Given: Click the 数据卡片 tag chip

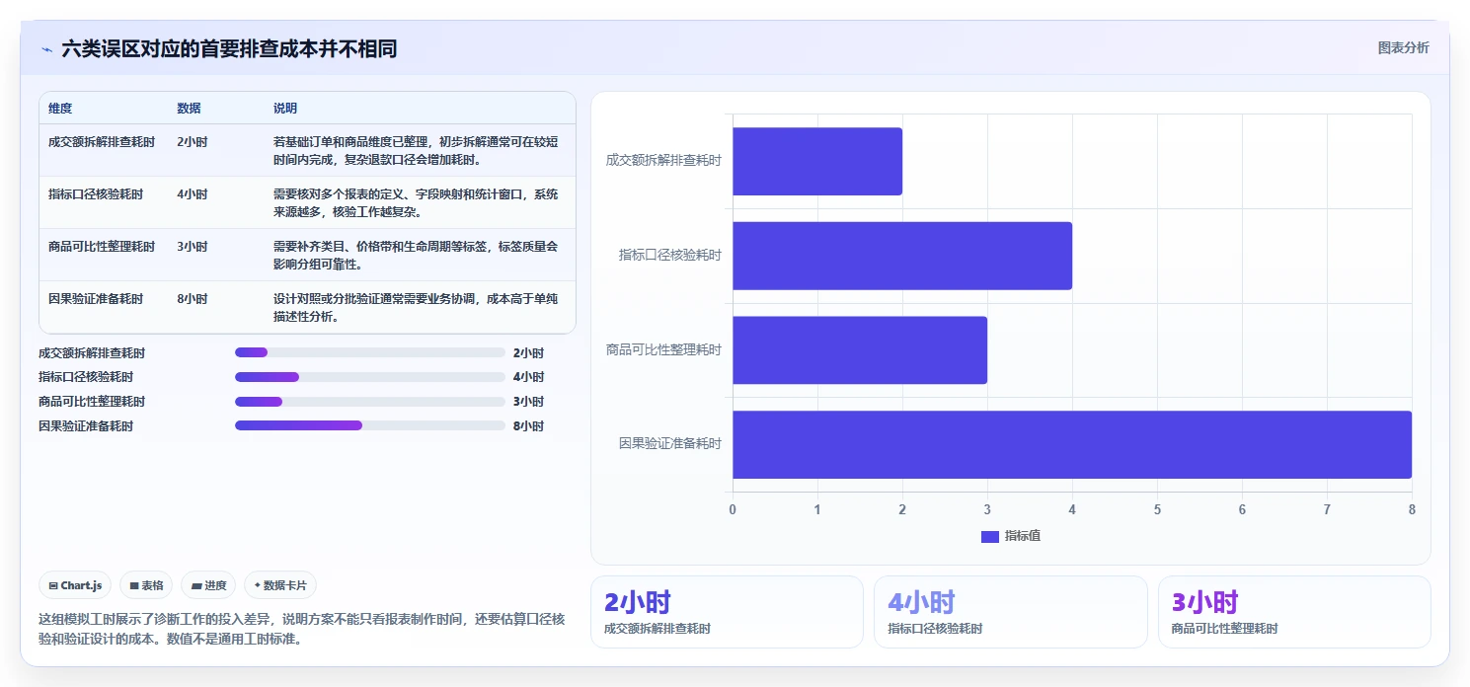Looking at the screenshot, I should (x=280, y=585).
